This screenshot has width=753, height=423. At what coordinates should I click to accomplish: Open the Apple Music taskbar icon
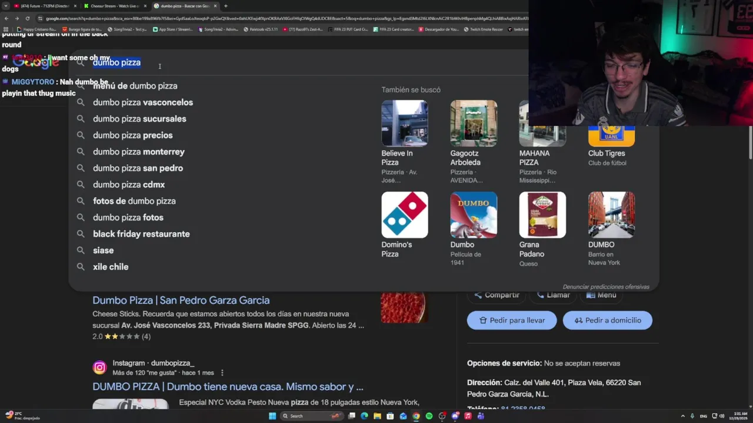[x=468, y=416]
